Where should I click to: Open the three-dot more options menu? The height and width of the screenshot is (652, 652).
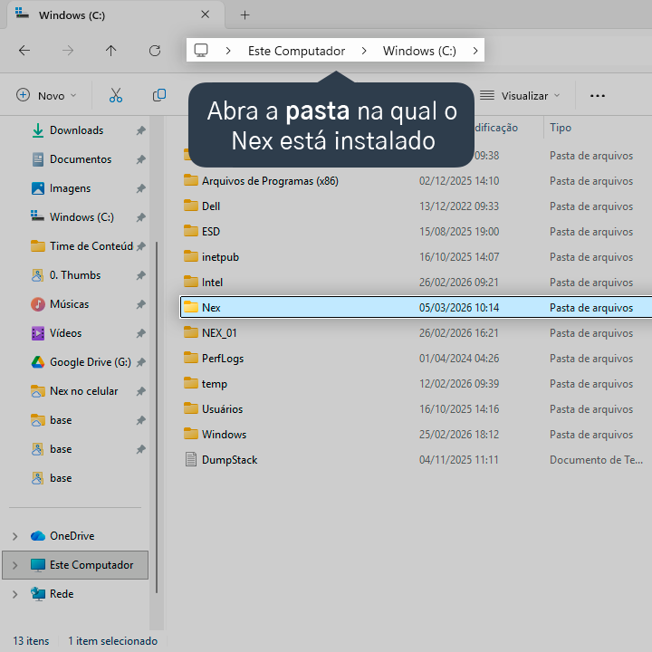pyautogui.click(x=598, y=96)
